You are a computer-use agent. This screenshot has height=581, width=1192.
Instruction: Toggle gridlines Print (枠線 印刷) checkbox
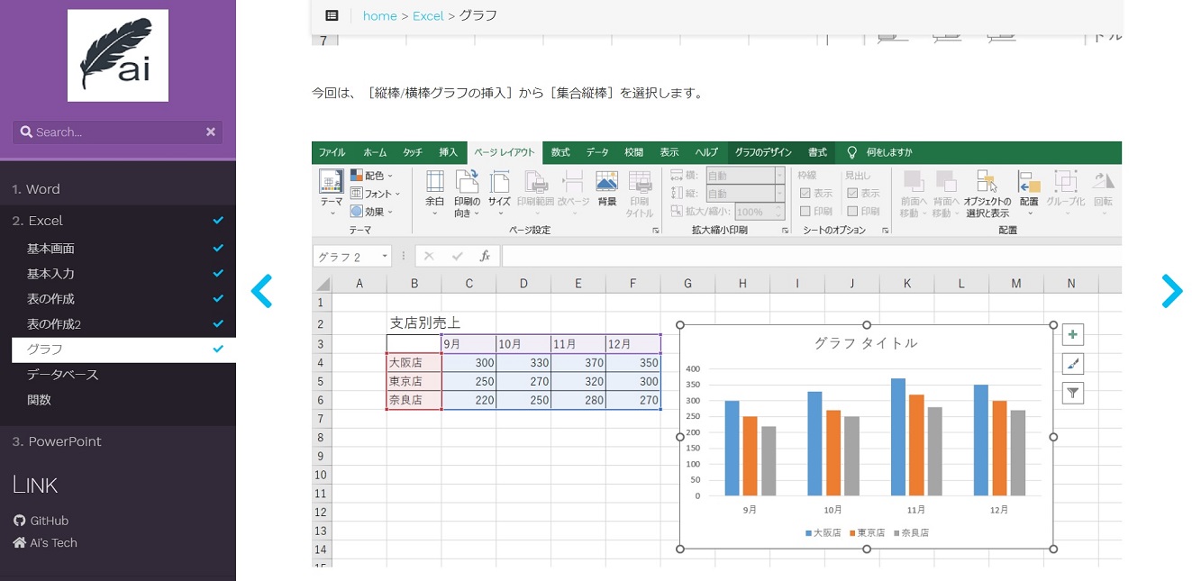(805, 212)
